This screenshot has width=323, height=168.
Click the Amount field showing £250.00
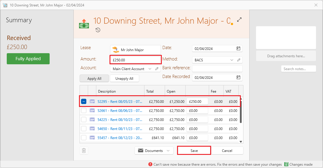[x=136, y=60]
